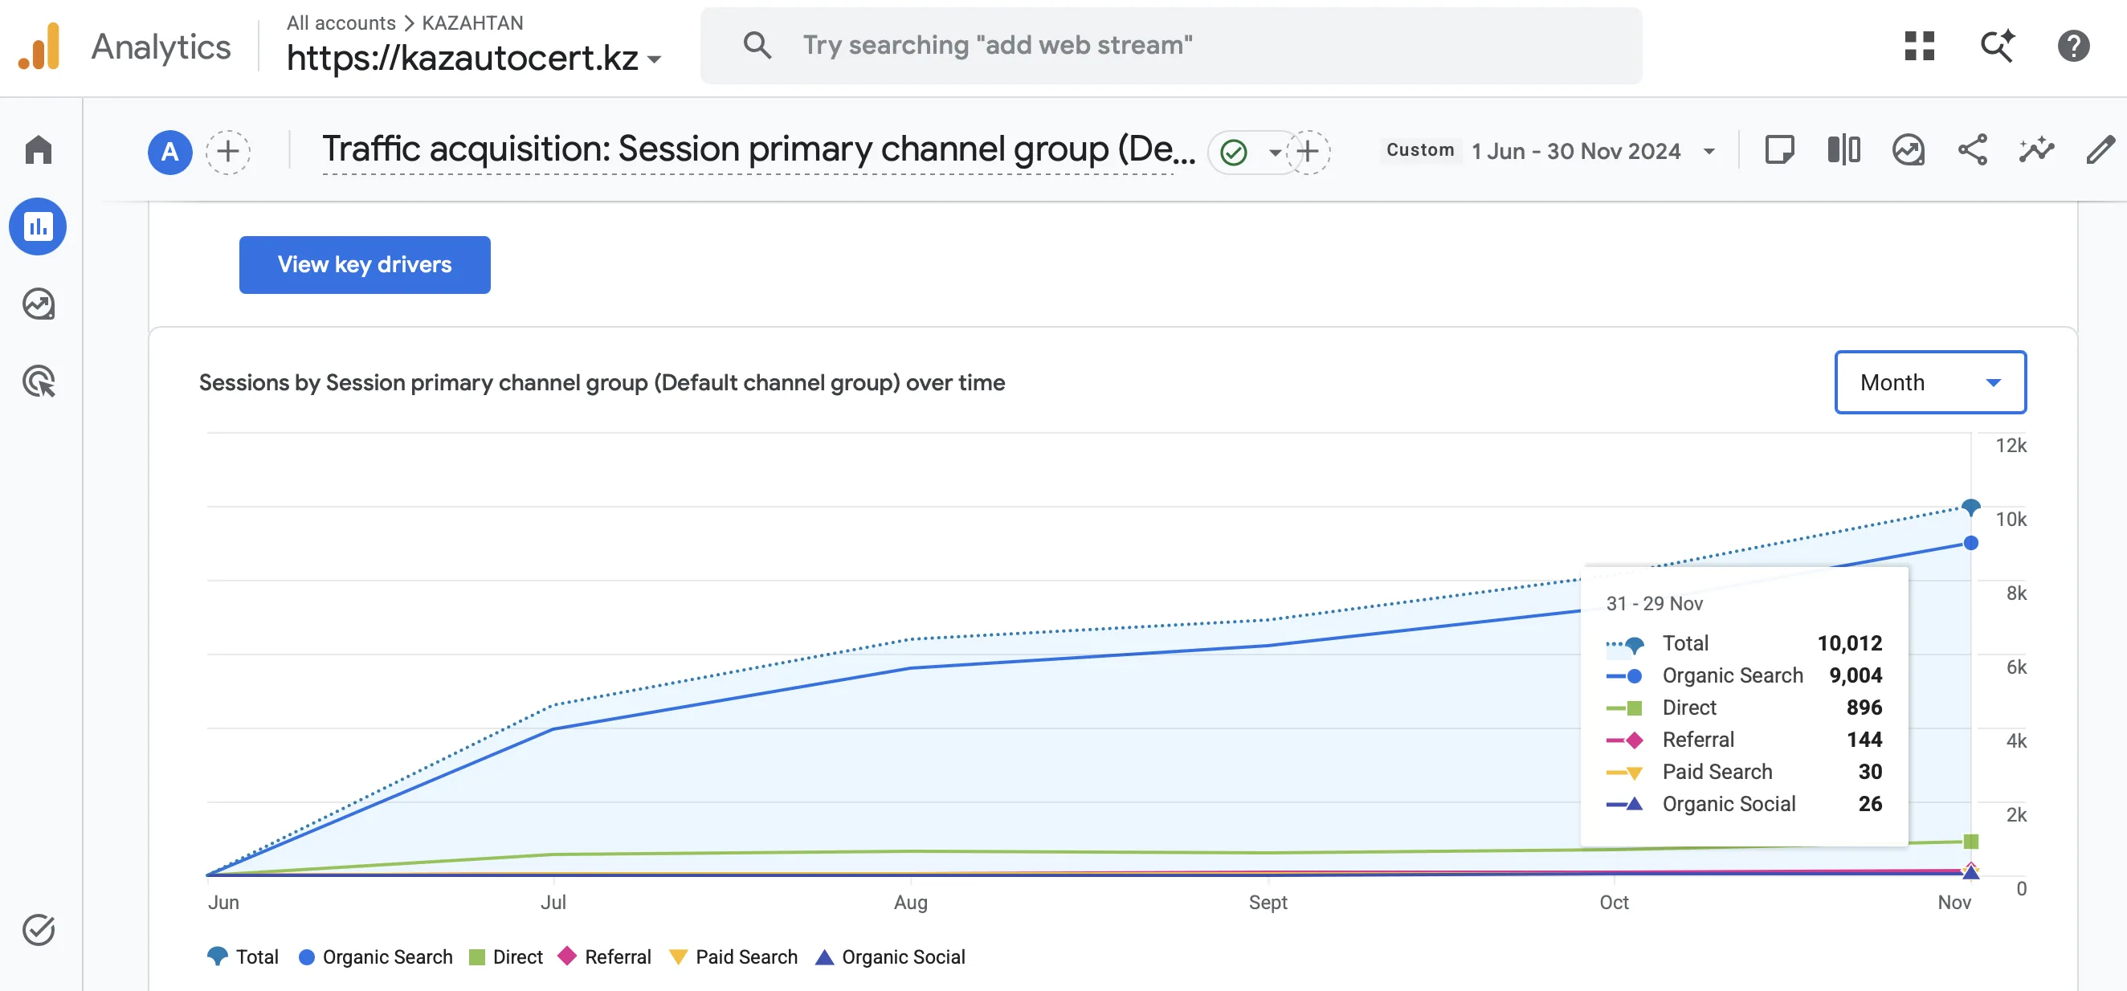Click the Google Analytics logo
The image size is (2127, 991).
pyautogui.click(x=39, y=47)
